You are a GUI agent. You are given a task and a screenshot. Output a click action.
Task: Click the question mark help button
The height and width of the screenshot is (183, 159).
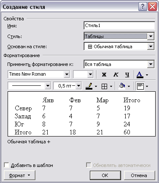143,7
